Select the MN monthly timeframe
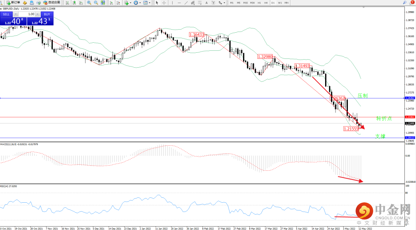The width and height of the screenshot is (416, 230). tap(287, 3)
